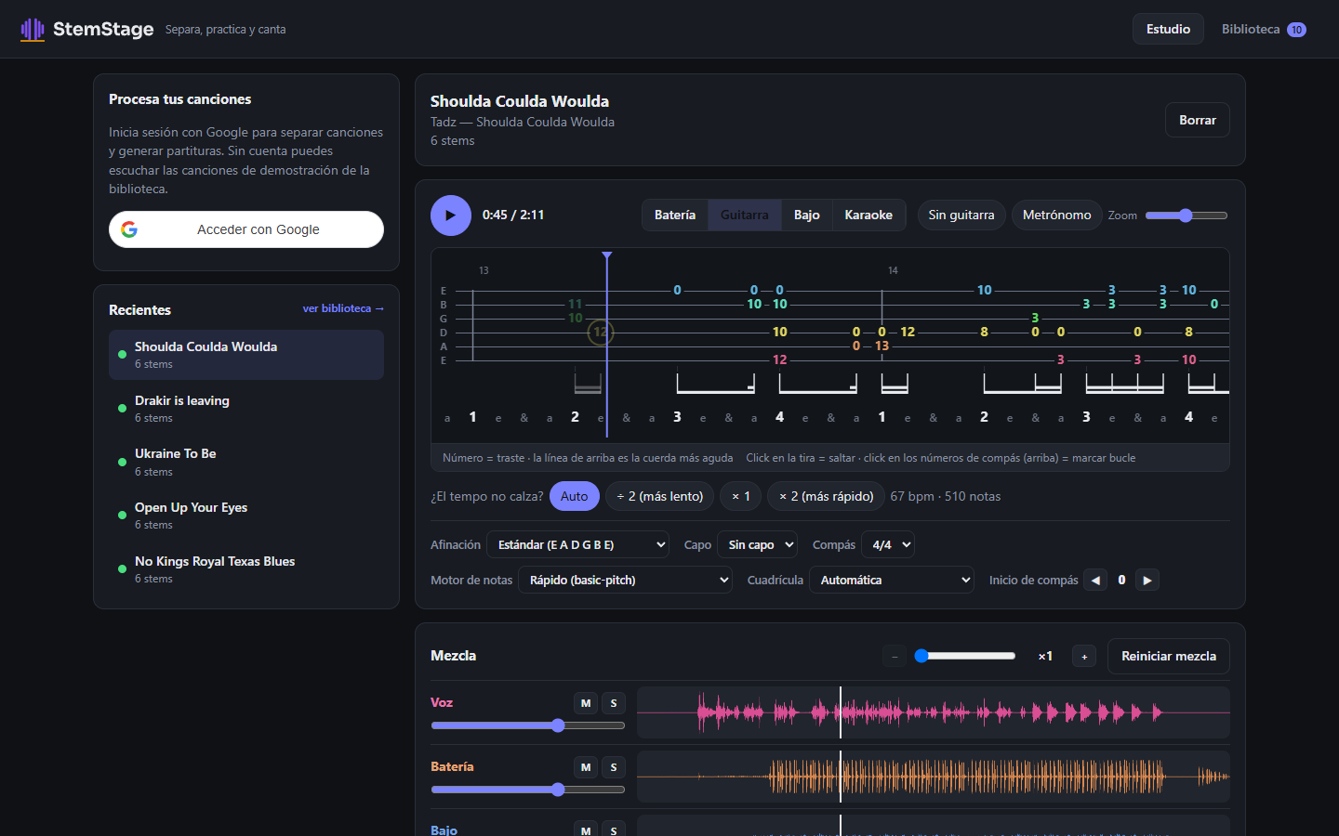This screenshot has height=836, width=1339.
Task: Toggle the Sin guitarra option
Action: coord(961,216)
